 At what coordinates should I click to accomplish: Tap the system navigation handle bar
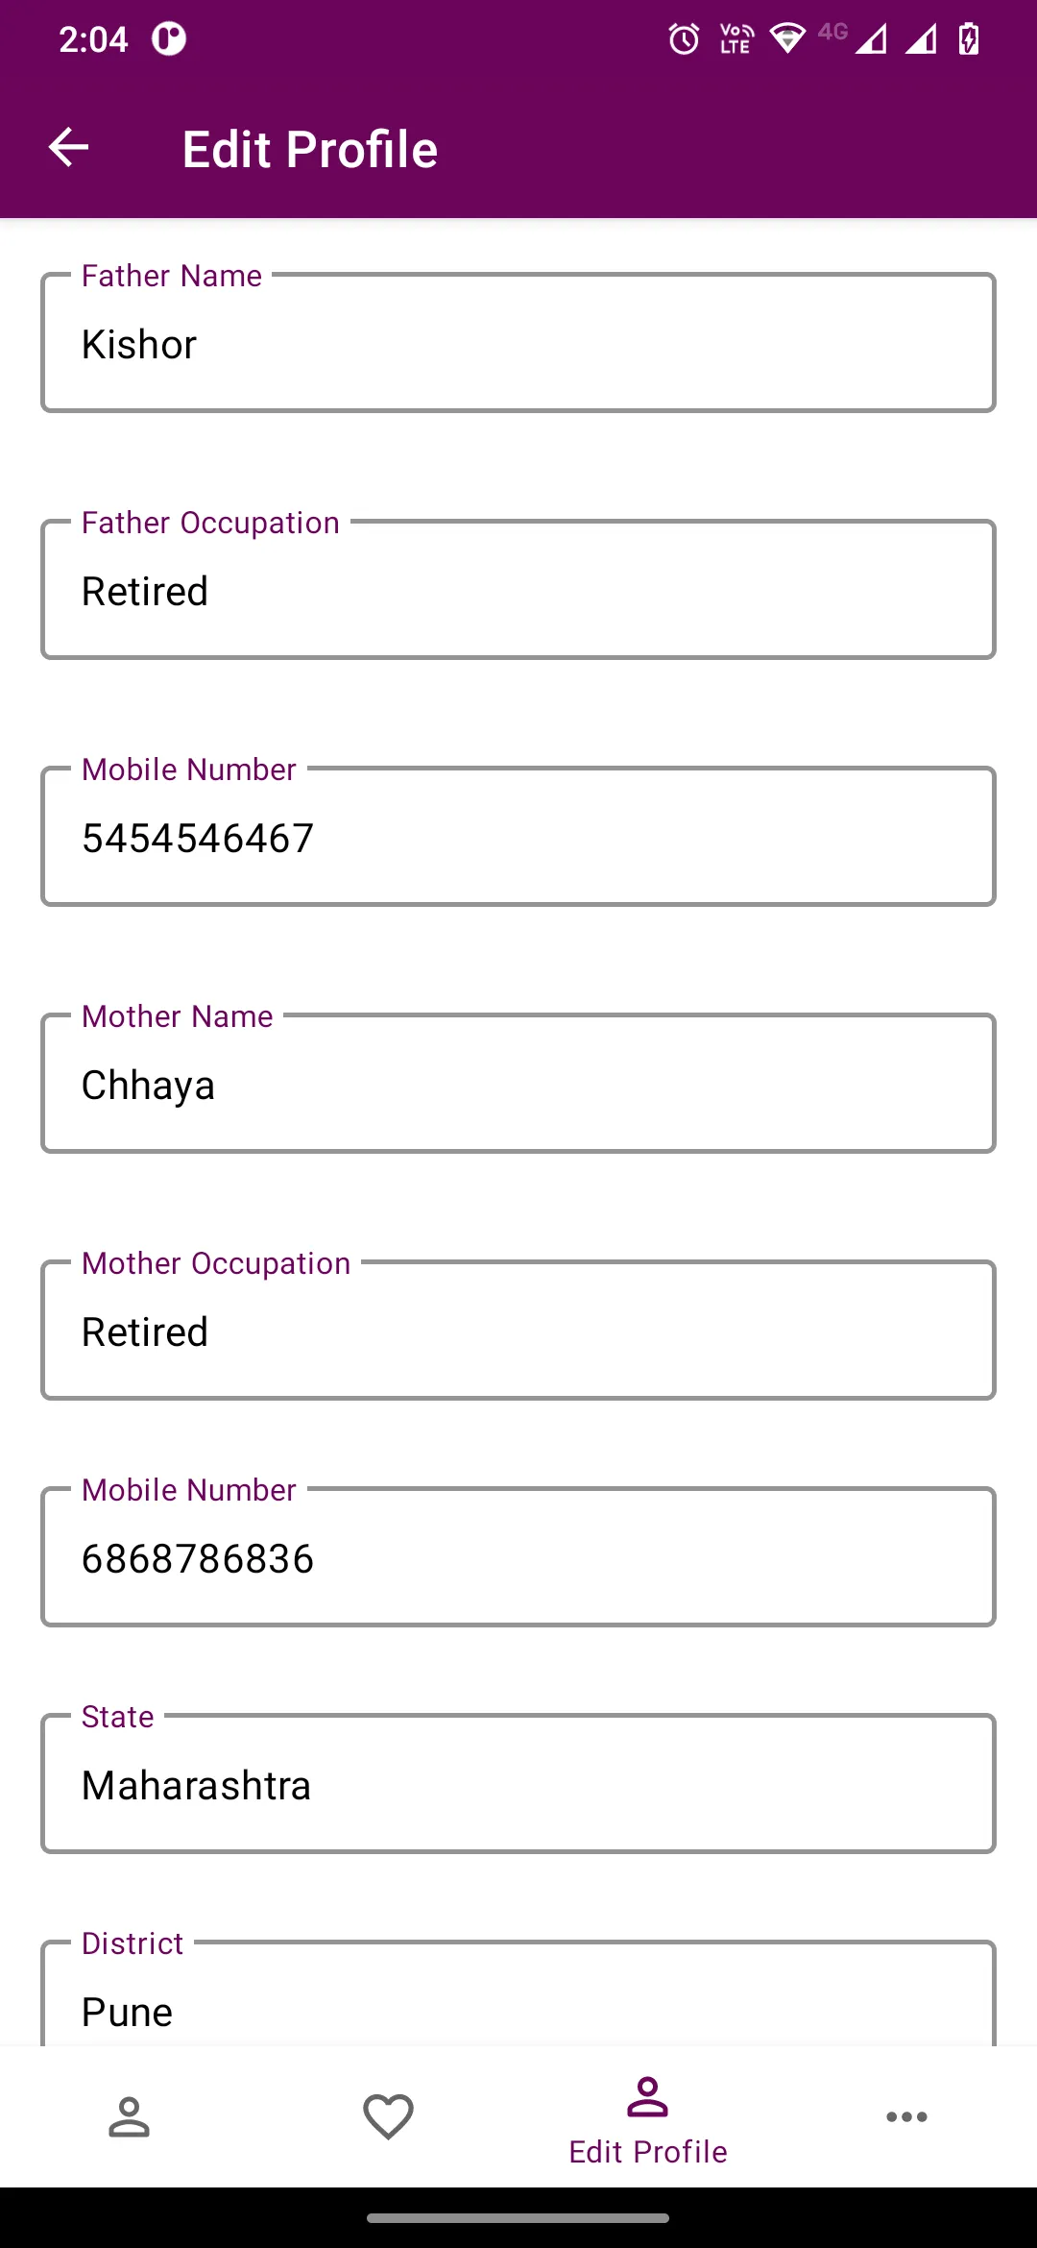pos(518,2218)
